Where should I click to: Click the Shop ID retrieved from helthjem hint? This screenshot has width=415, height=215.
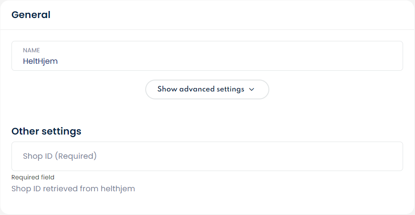(x=73, y=189)
